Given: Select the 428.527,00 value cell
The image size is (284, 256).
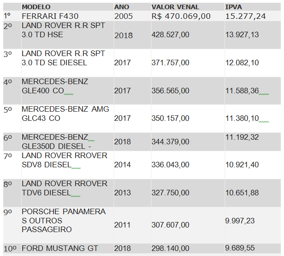Looking at the screenshot, I should [x=170, y=35].
